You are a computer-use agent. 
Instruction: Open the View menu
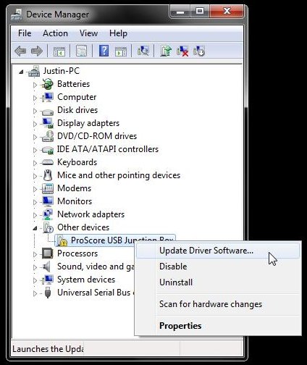coord(88,33)
